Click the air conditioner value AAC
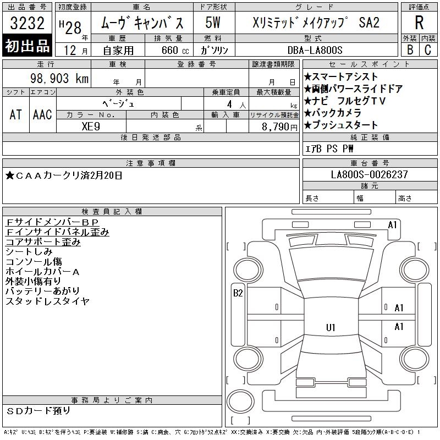 (42, 114)
